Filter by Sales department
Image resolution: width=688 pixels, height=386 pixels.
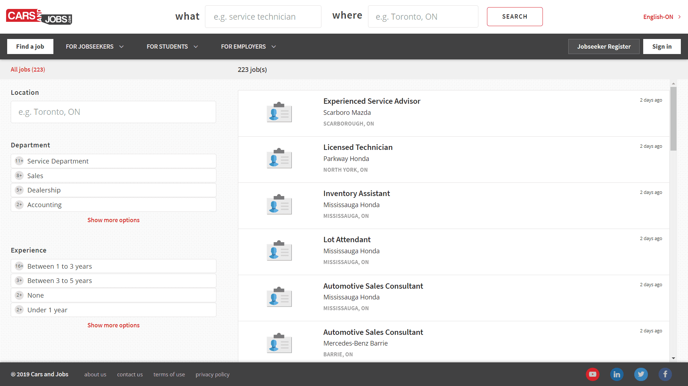coord(114,176)
